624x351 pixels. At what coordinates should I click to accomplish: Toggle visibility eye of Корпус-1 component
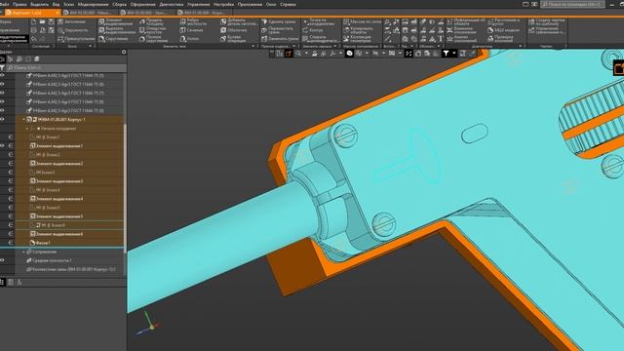(2, 119)
